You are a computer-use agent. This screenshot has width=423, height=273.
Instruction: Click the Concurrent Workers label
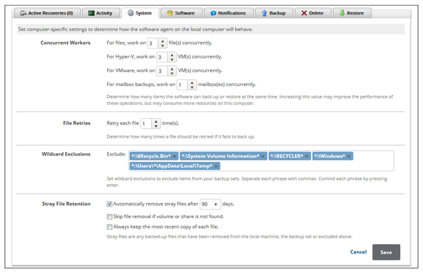coord(65,43)
